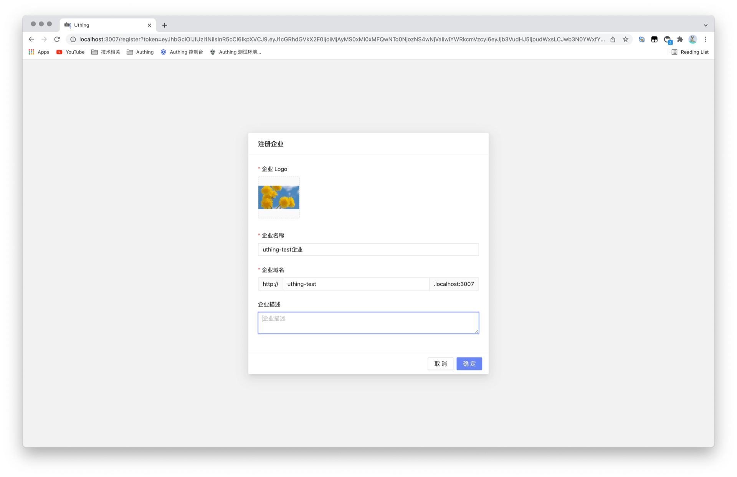Focus the 企业名称 input field
Screen dimensions: 737x477
(368, 249)
